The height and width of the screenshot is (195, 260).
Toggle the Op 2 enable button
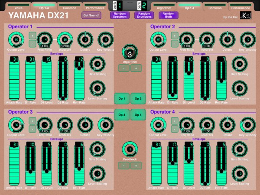pos(138,98)
